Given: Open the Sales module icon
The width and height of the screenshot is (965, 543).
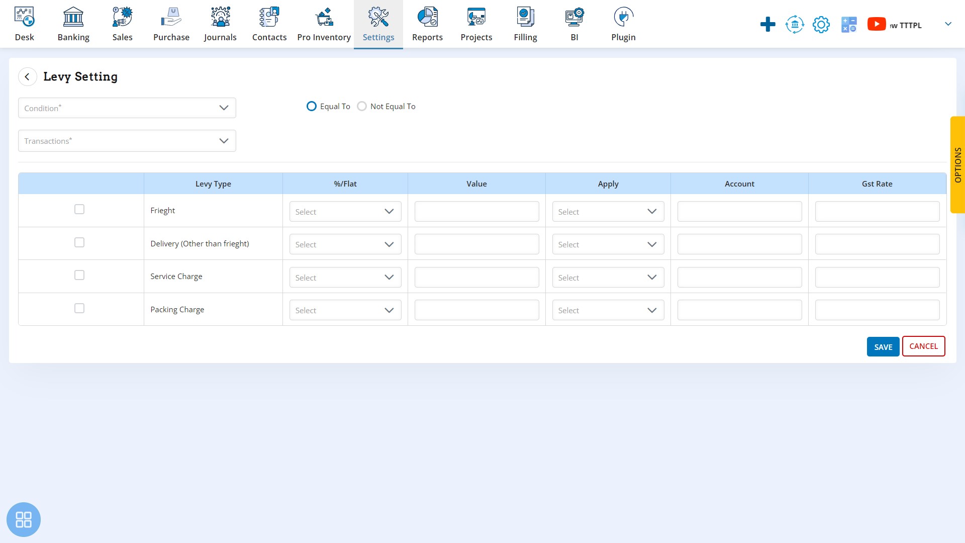Looking at the screenshot, I should click(122, 17).
